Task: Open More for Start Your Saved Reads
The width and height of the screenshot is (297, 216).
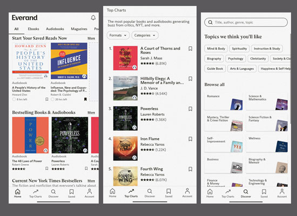Action: pos(91,38)
